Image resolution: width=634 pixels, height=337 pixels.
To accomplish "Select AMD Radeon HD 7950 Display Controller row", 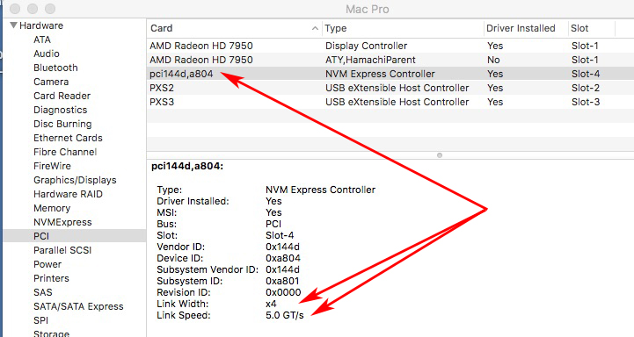I will tap(390, 46).
